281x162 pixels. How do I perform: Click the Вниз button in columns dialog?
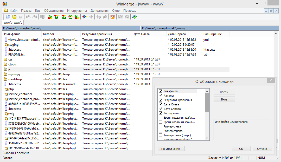[224, 99]
